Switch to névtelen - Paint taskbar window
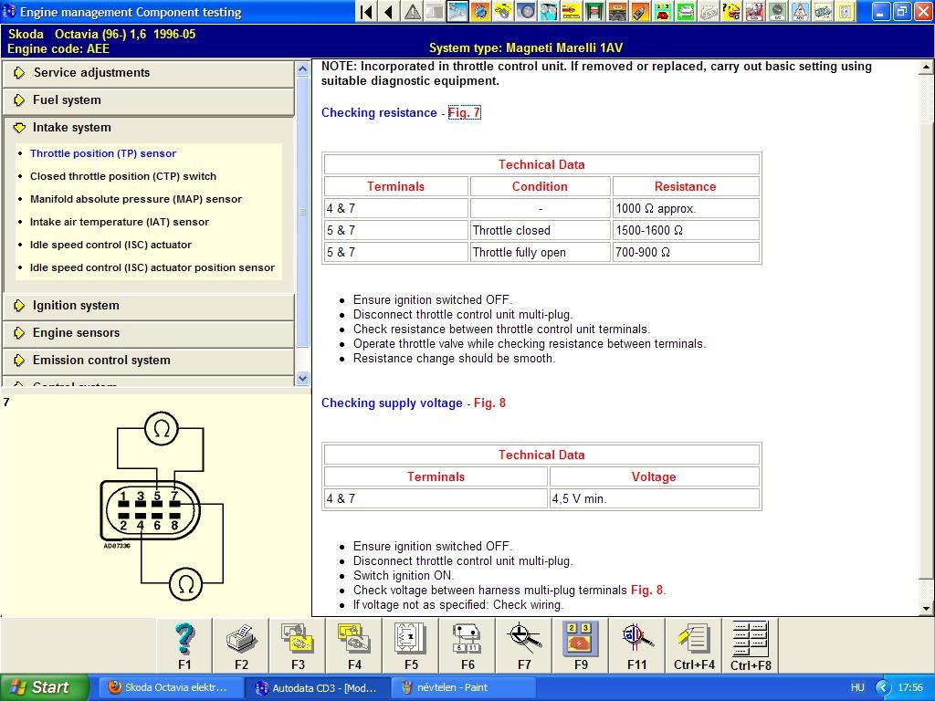The image size is (935, 701). 463,687
